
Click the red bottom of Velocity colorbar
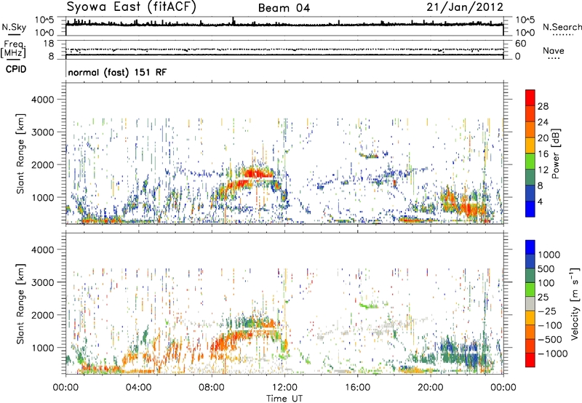(x=530, y=360)
